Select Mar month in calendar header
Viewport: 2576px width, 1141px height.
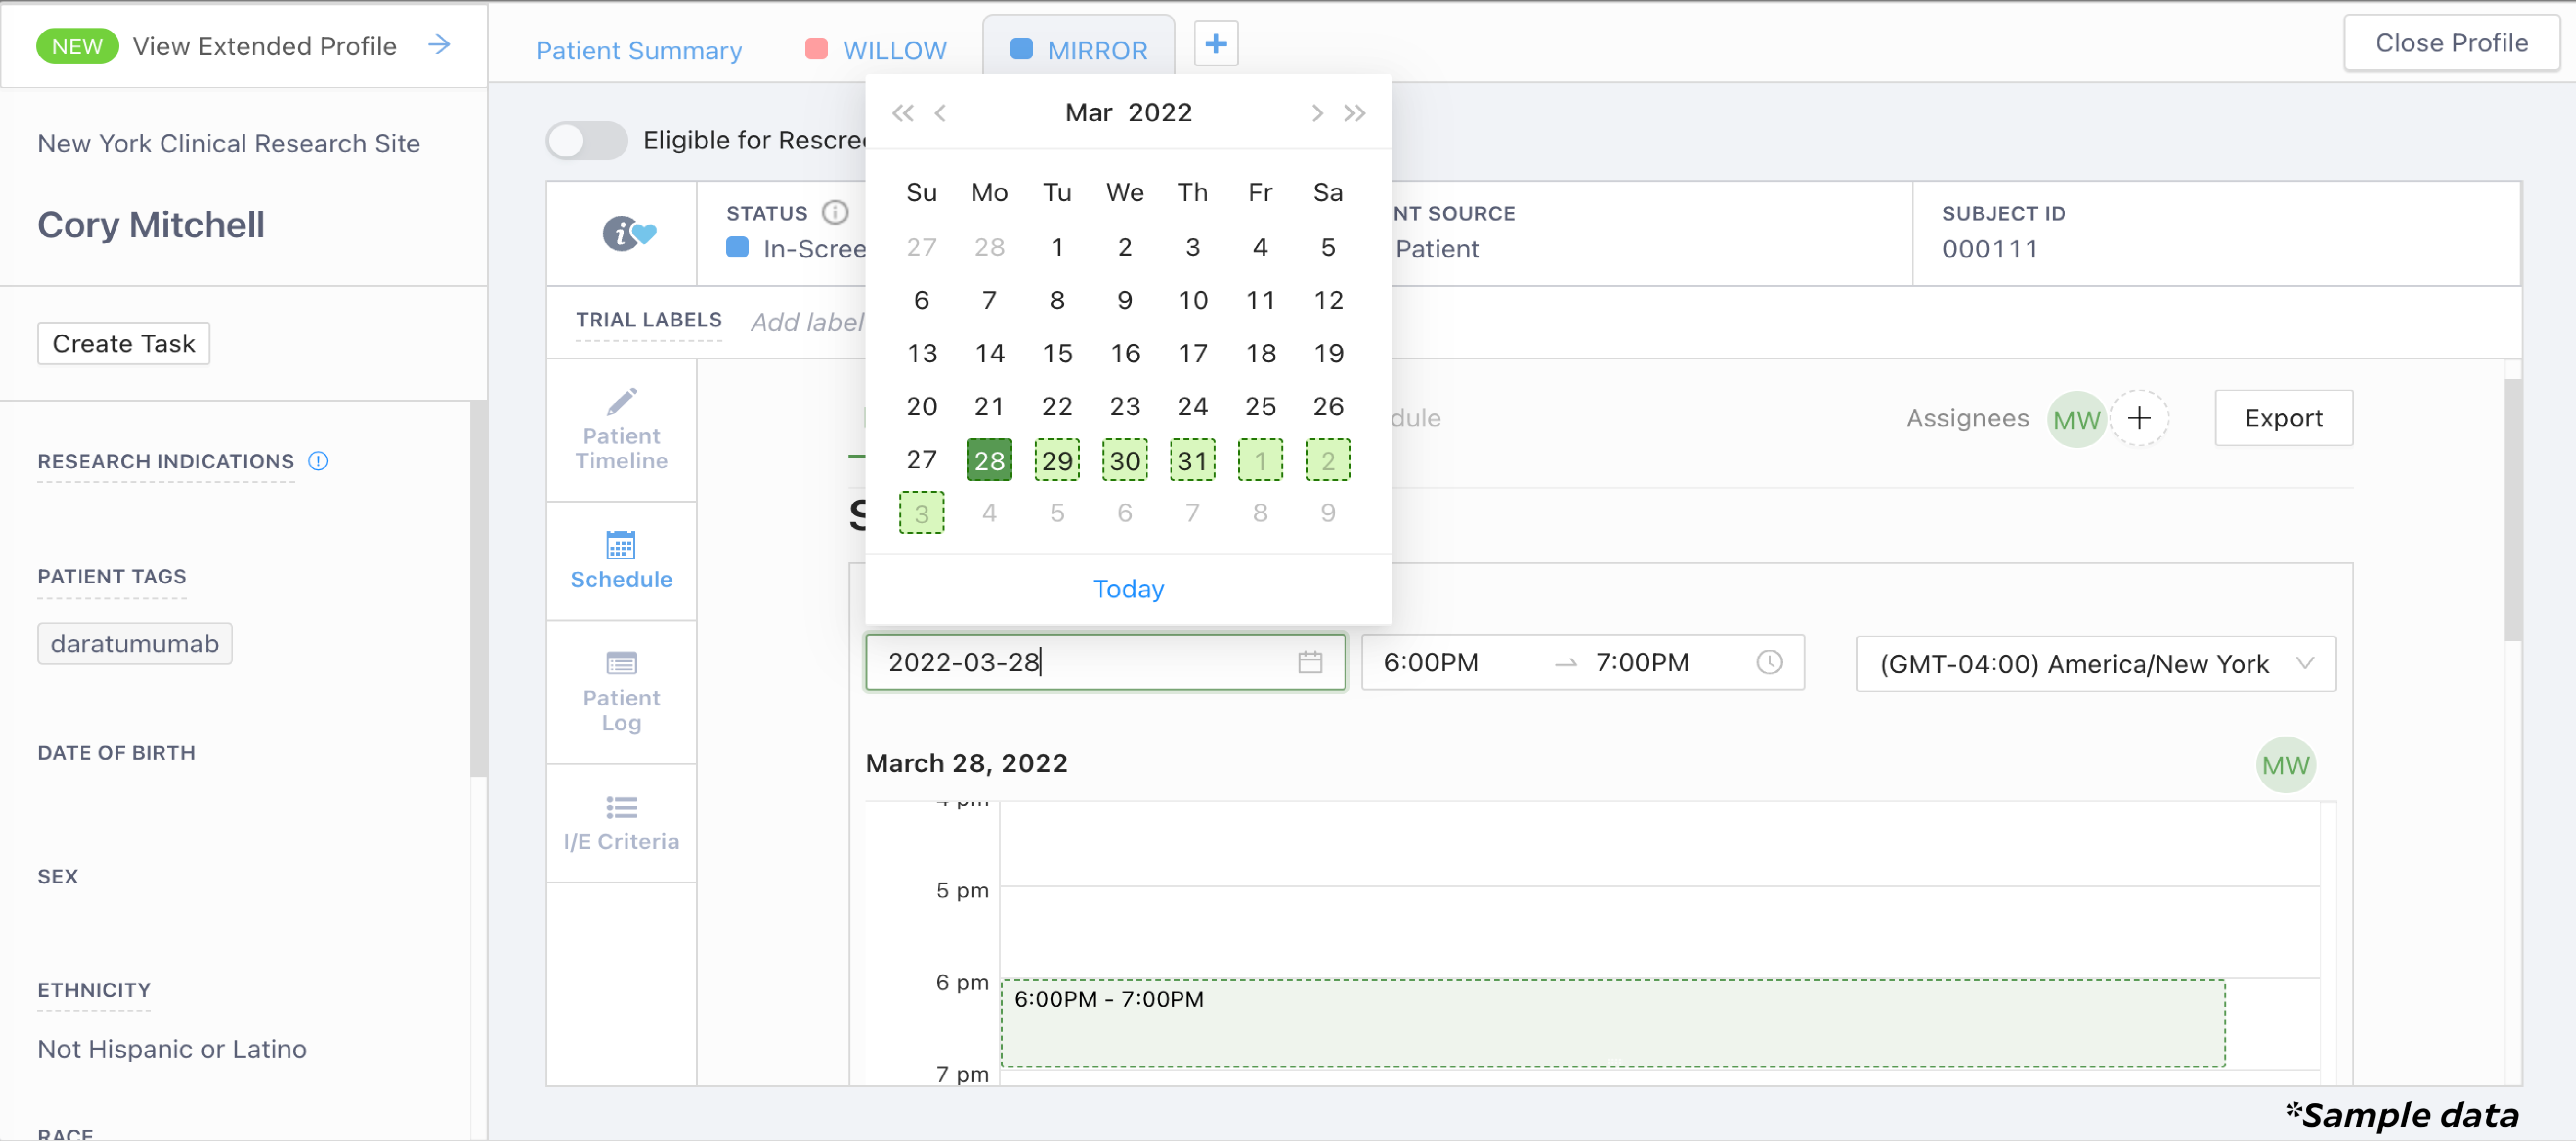1088,113
